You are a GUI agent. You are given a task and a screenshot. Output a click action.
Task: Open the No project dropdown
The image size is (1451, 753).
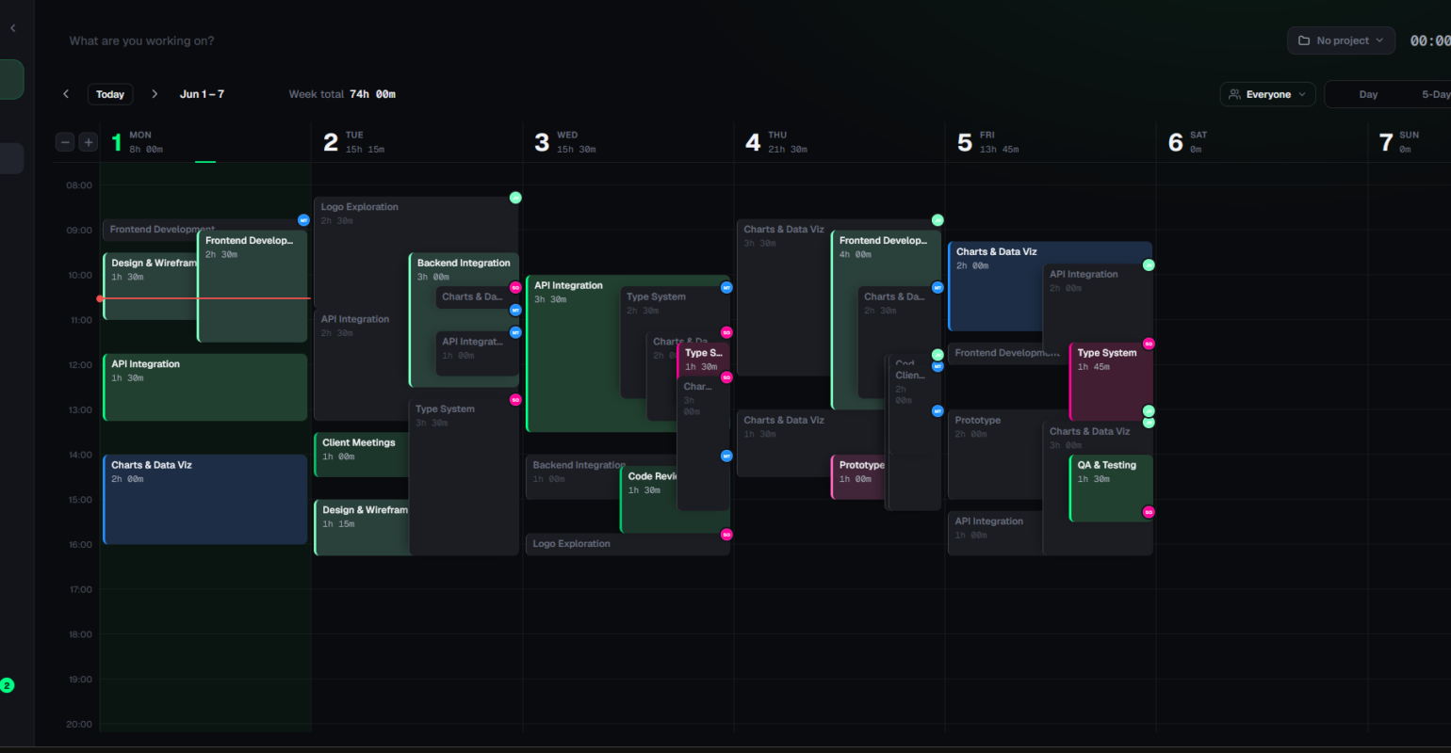[1341, 40]
